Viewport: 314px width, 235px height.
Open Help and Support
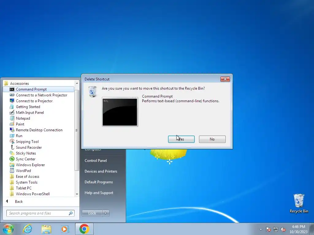(x=99, y=193)
